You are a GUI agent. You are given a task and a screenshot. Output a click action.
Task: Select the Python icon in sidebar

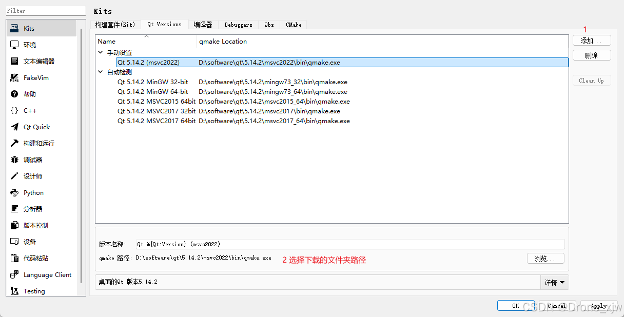[14, 192]
